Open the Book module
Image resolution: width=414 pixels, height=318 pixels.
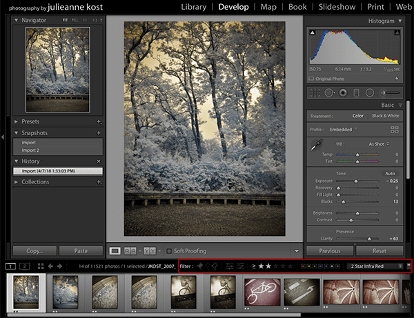pos(297,7)
